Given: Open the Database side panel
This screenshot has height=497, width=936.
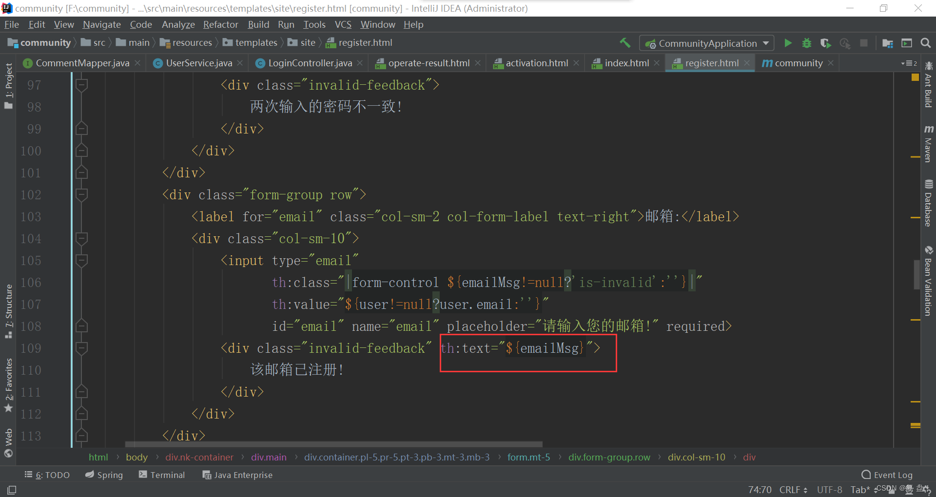Looking at the screenshot, I should coord(928,203).
